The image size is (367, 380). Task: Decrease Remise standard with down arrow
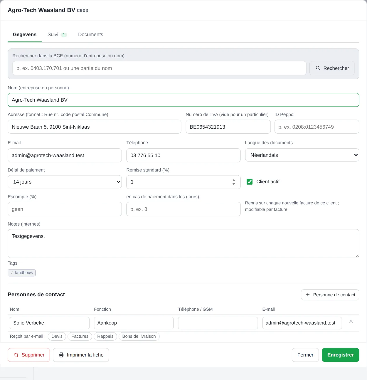(x=234, y=184)
